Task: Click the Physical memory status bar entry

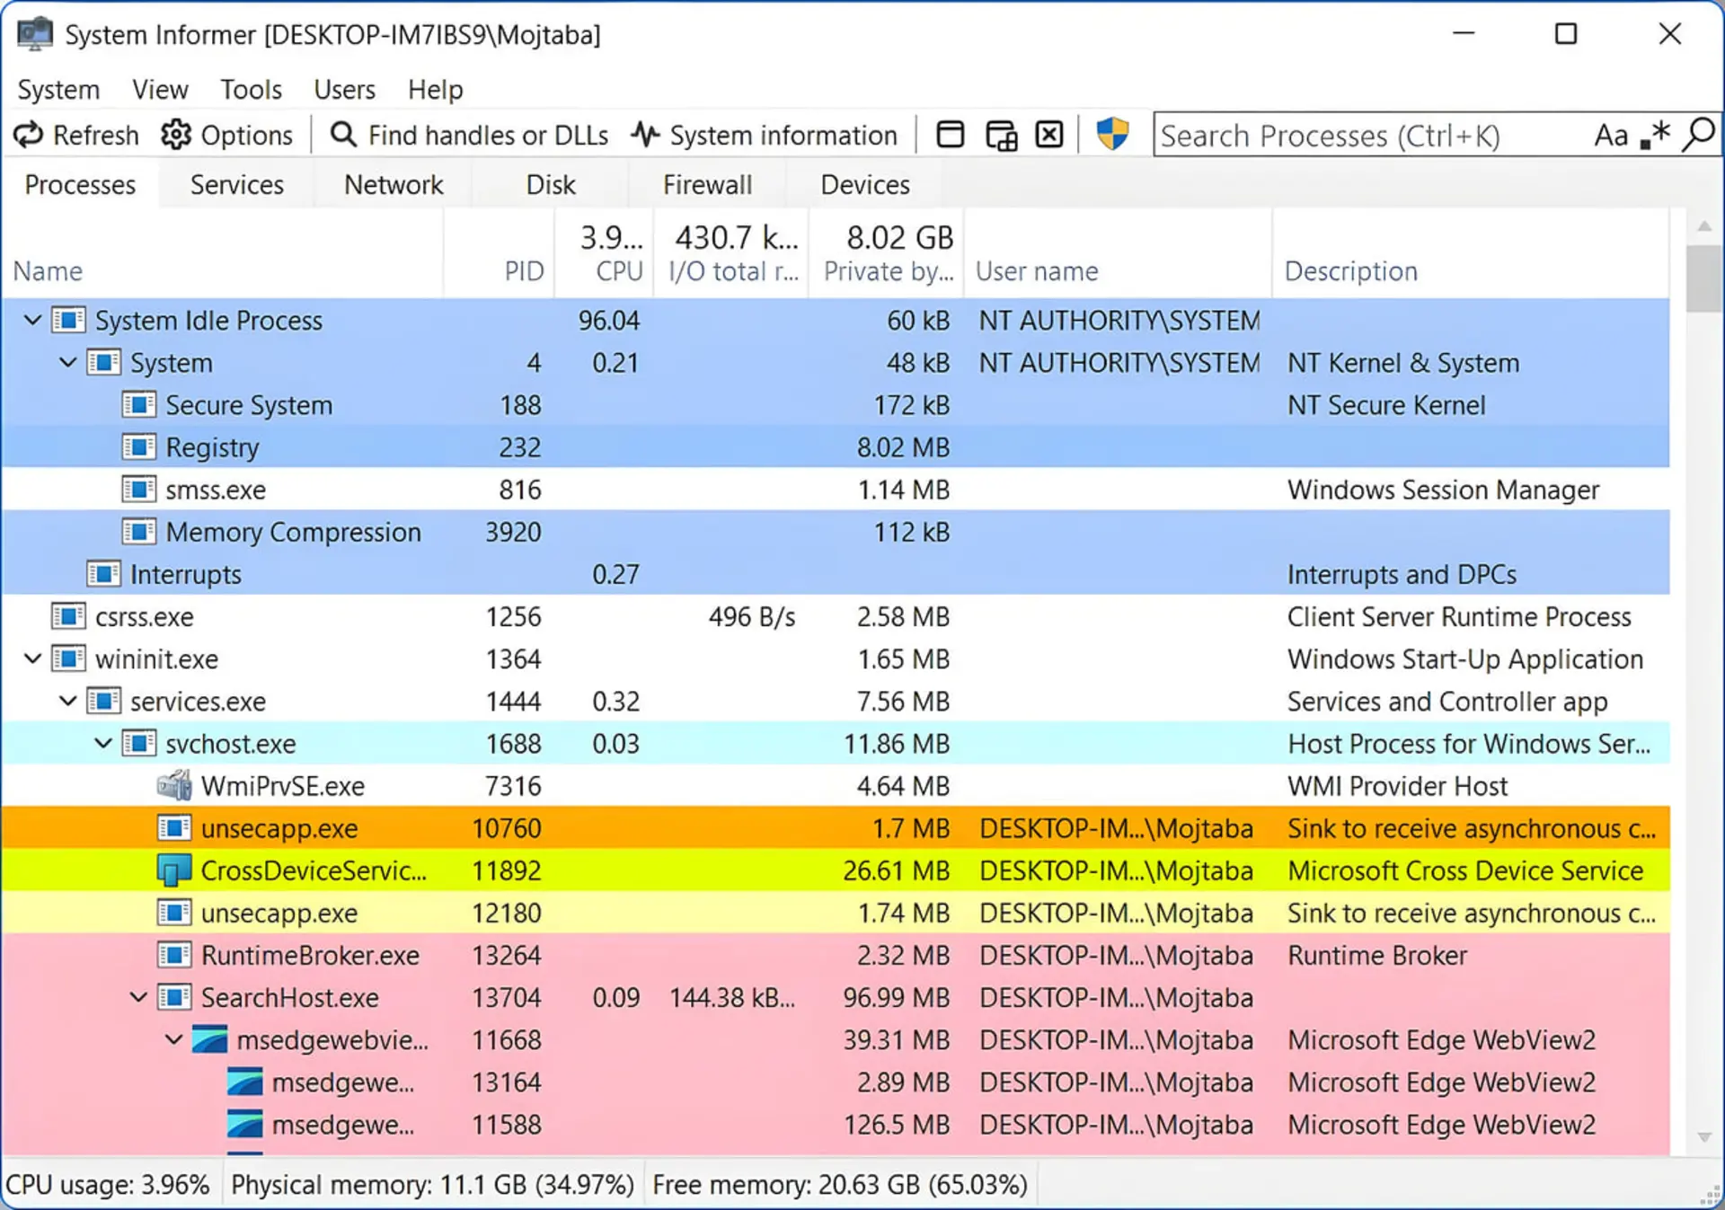Action: (432, 1185)
